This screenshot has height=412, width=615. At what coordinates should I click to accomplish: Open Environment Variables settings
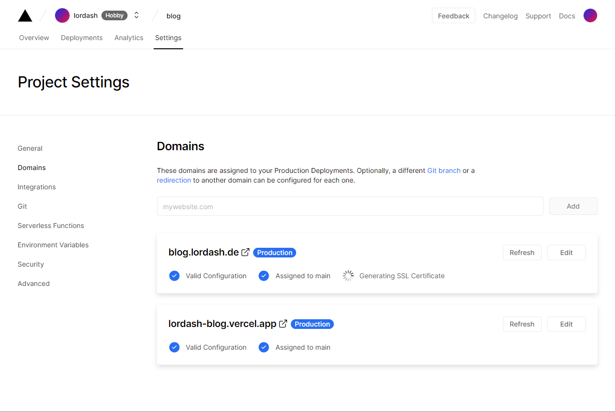(x=53, y=245)
